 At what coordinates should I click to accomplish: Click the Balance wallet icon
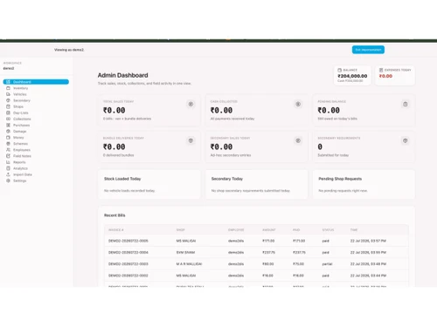[x=339, y=70]
